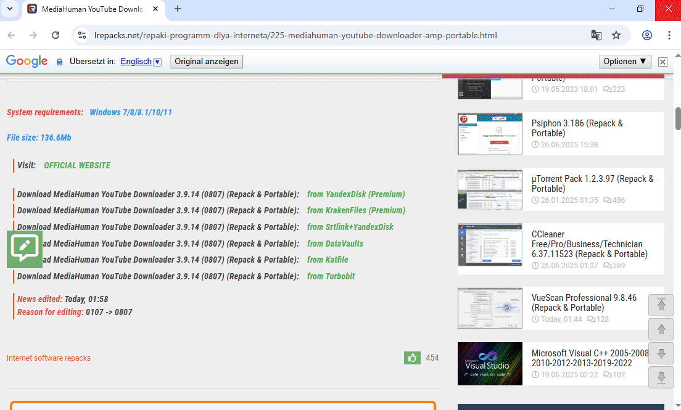Click the plain up-arrow scroll button
The width and height of the screenshot is (681, 410).
pyautogui.click(x=661, y=329)
